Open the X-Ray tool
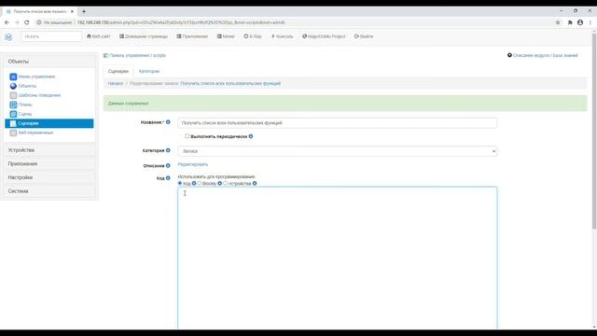This screenshot has width=597, height=336. [253, 36]
